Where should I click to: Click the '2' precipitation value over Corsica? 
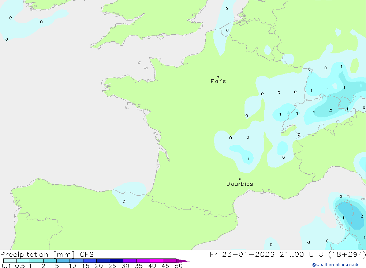(x=362, y=216)
